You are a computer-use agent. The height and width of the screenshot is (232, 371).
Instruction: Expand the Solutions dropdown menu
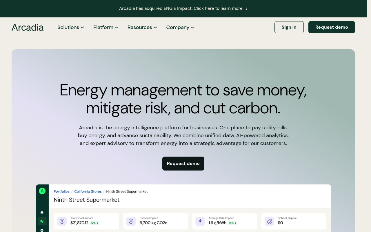(71, 27)
